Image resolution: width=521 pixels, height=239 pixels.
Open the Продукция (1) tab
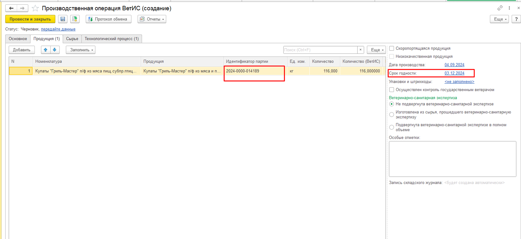[46, 39]
